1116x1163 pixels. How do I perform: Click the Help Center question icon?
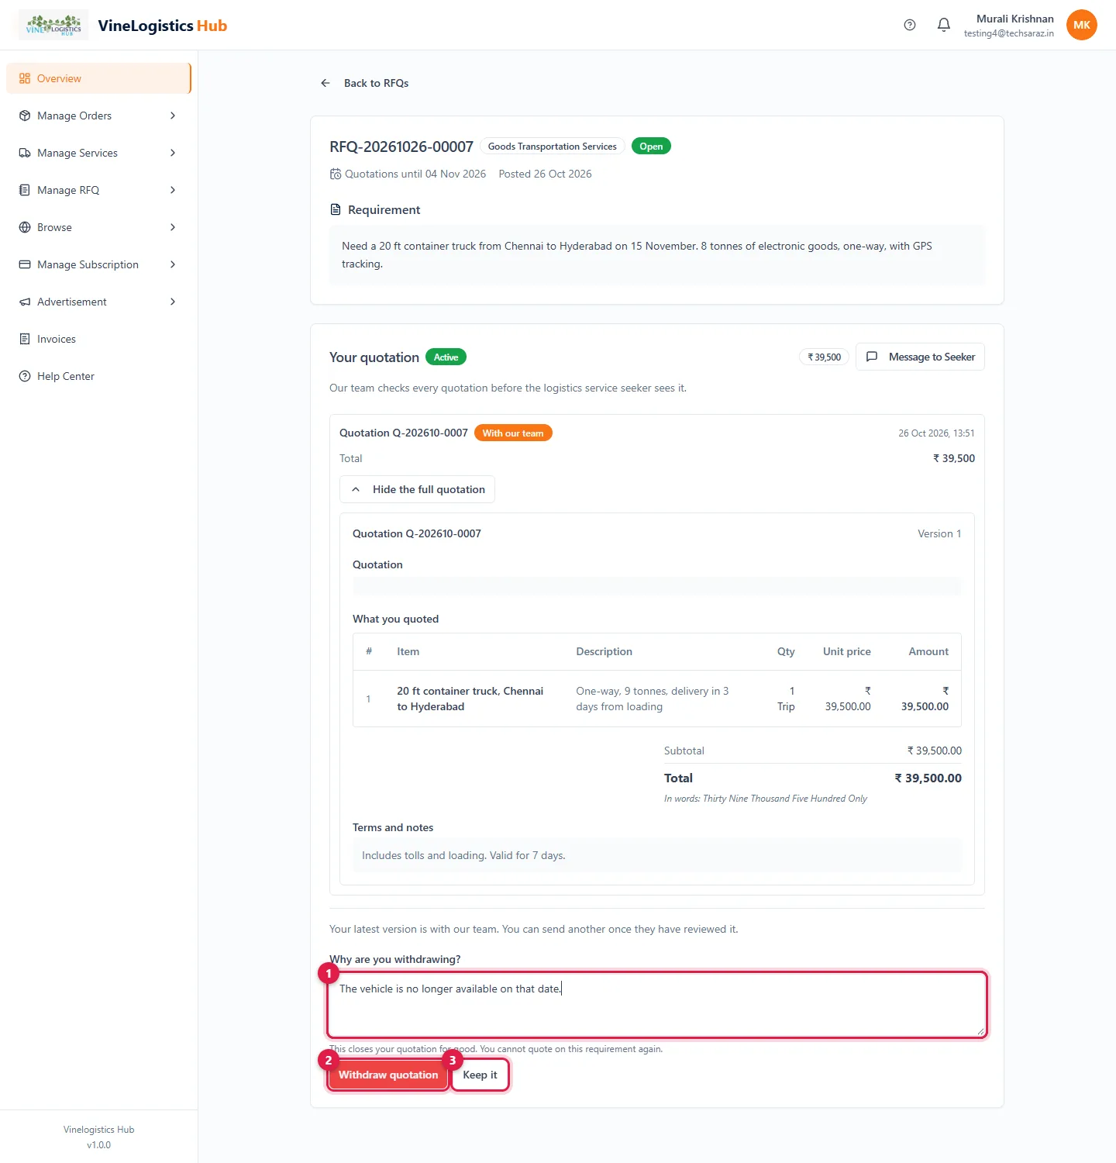click(x=25, y=376)
